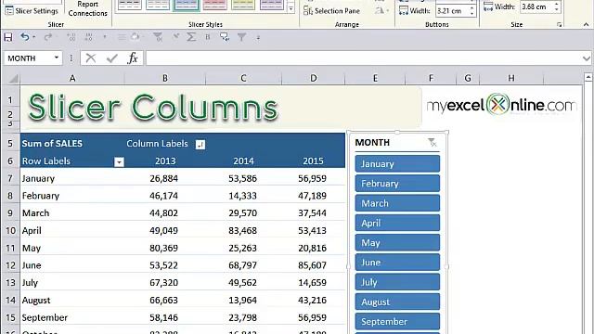594x334 pixels.
Task: Click the Buttons Width input field
Action: (452, 11)
